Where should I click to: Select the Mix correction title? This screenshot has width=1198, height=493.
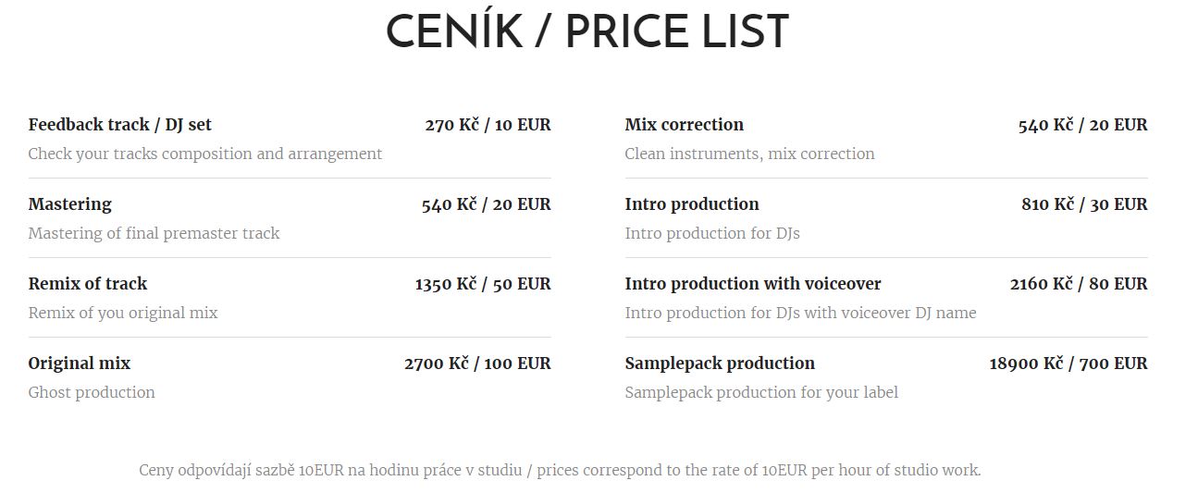(x=684, y=125)
